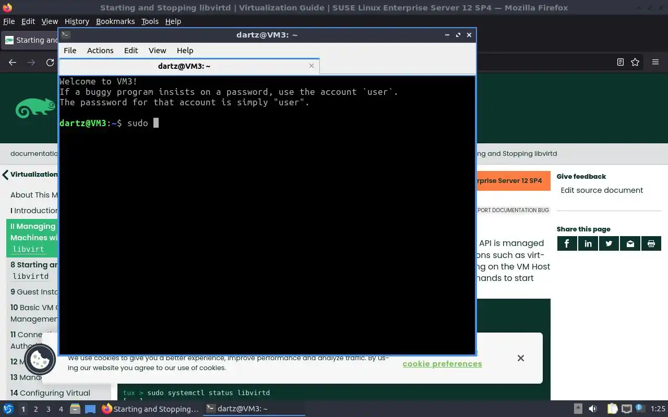Open Firefox History menu

[77, 21]
